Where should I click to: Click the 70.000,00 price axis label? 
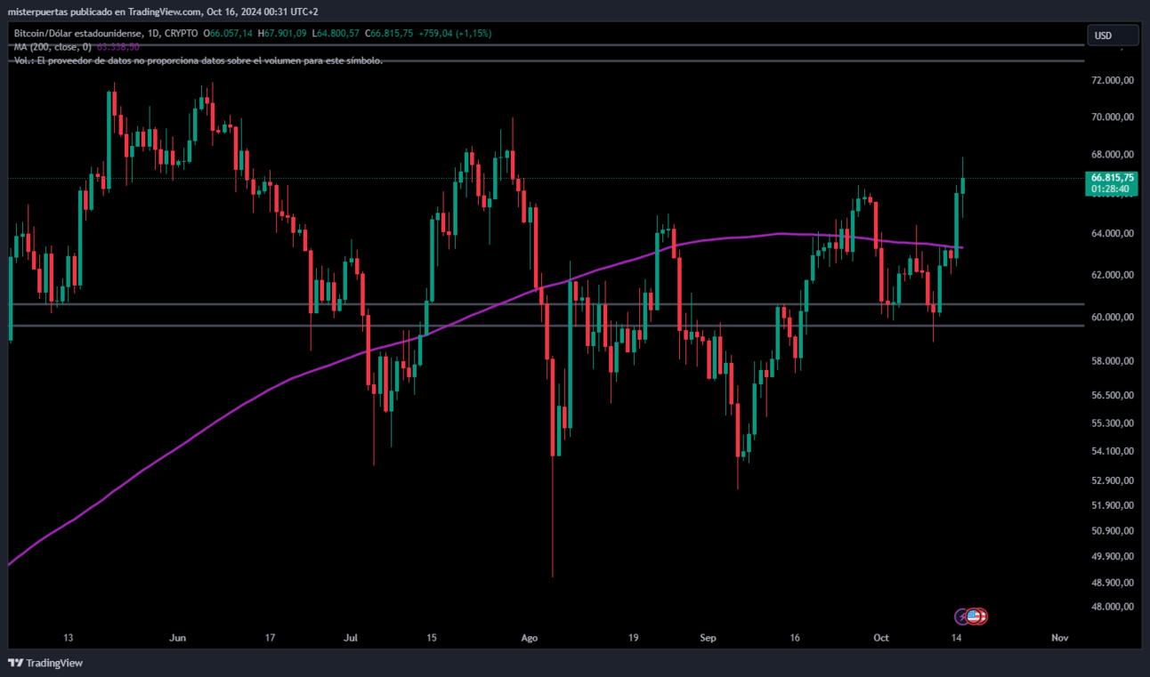1113,117
